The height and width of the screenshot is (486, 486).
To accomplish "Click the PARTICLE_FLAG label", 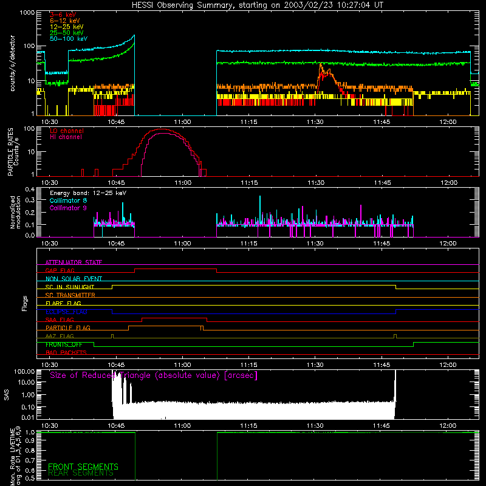I will [68, 327].
